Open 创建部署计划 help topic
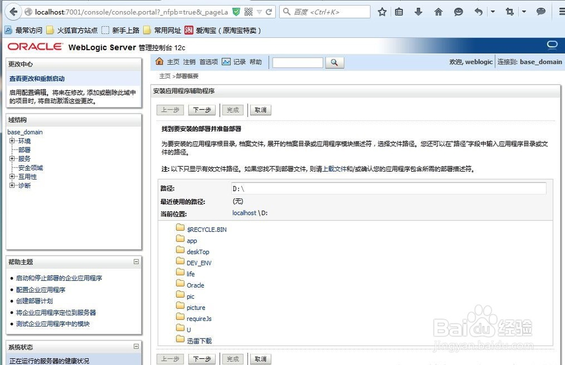The height and width of the screenshot is (365, 565). tap(34, 301)
